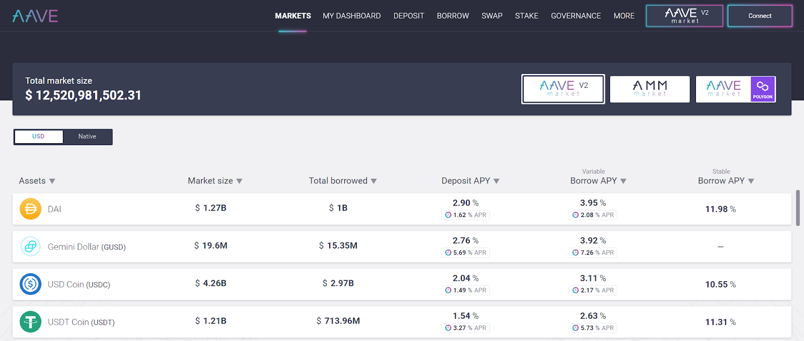Open AAVE V2 market selector in header
The height and width of the screenshot is (341, 804).
[x=684, y=16]
